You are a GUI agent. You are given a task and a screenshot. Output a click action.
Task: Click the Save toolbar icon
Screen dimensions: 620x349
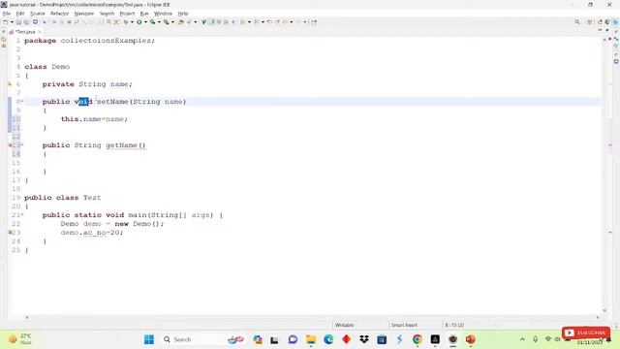click(18, 22)
